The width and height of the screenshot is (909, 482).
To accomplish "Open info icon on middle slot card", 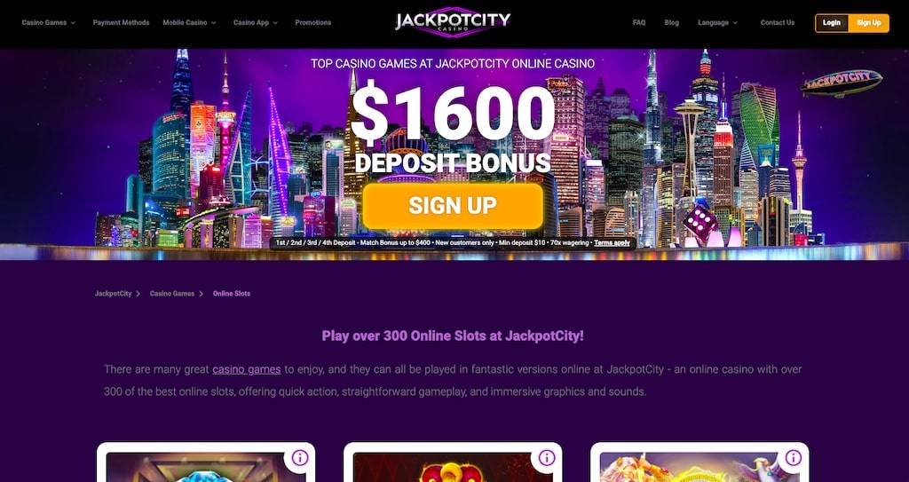I will (547, 458).
